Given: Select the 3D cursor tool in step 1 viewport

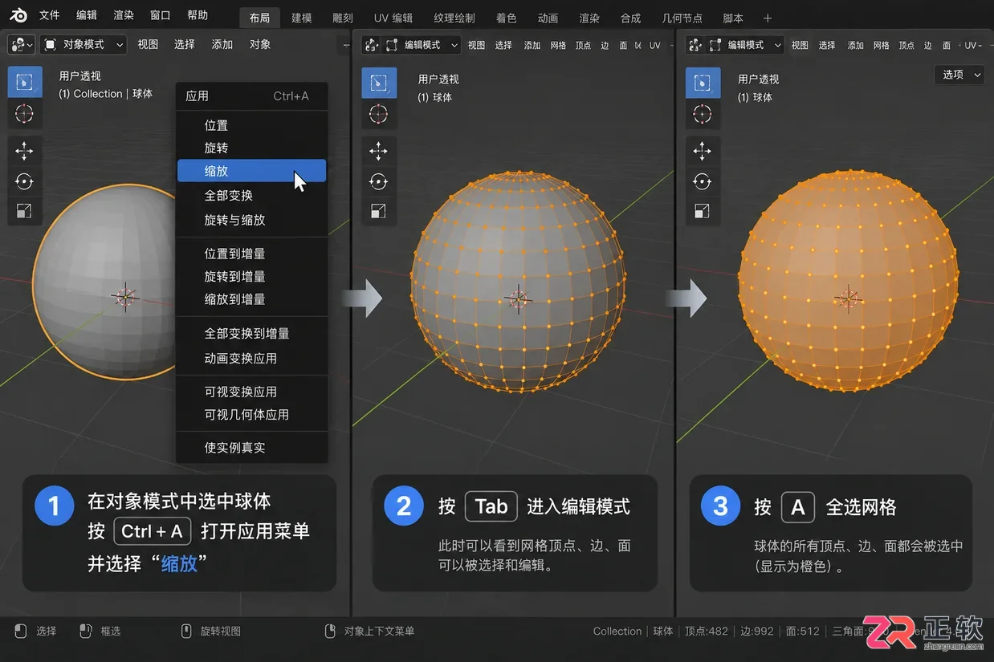Looking at the screenshot, I should coord(24,113).
